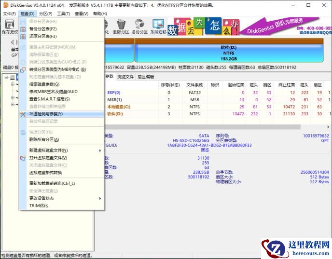Click the 数据丢失怎么办 banner advertisement
This screenshot has height=259, width=332.
[x=204, y=27]
